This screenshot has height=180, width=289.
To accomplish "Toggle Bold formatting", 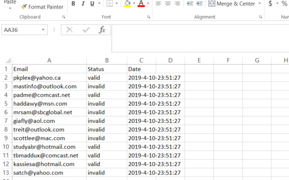I will (x=73, y=4).
